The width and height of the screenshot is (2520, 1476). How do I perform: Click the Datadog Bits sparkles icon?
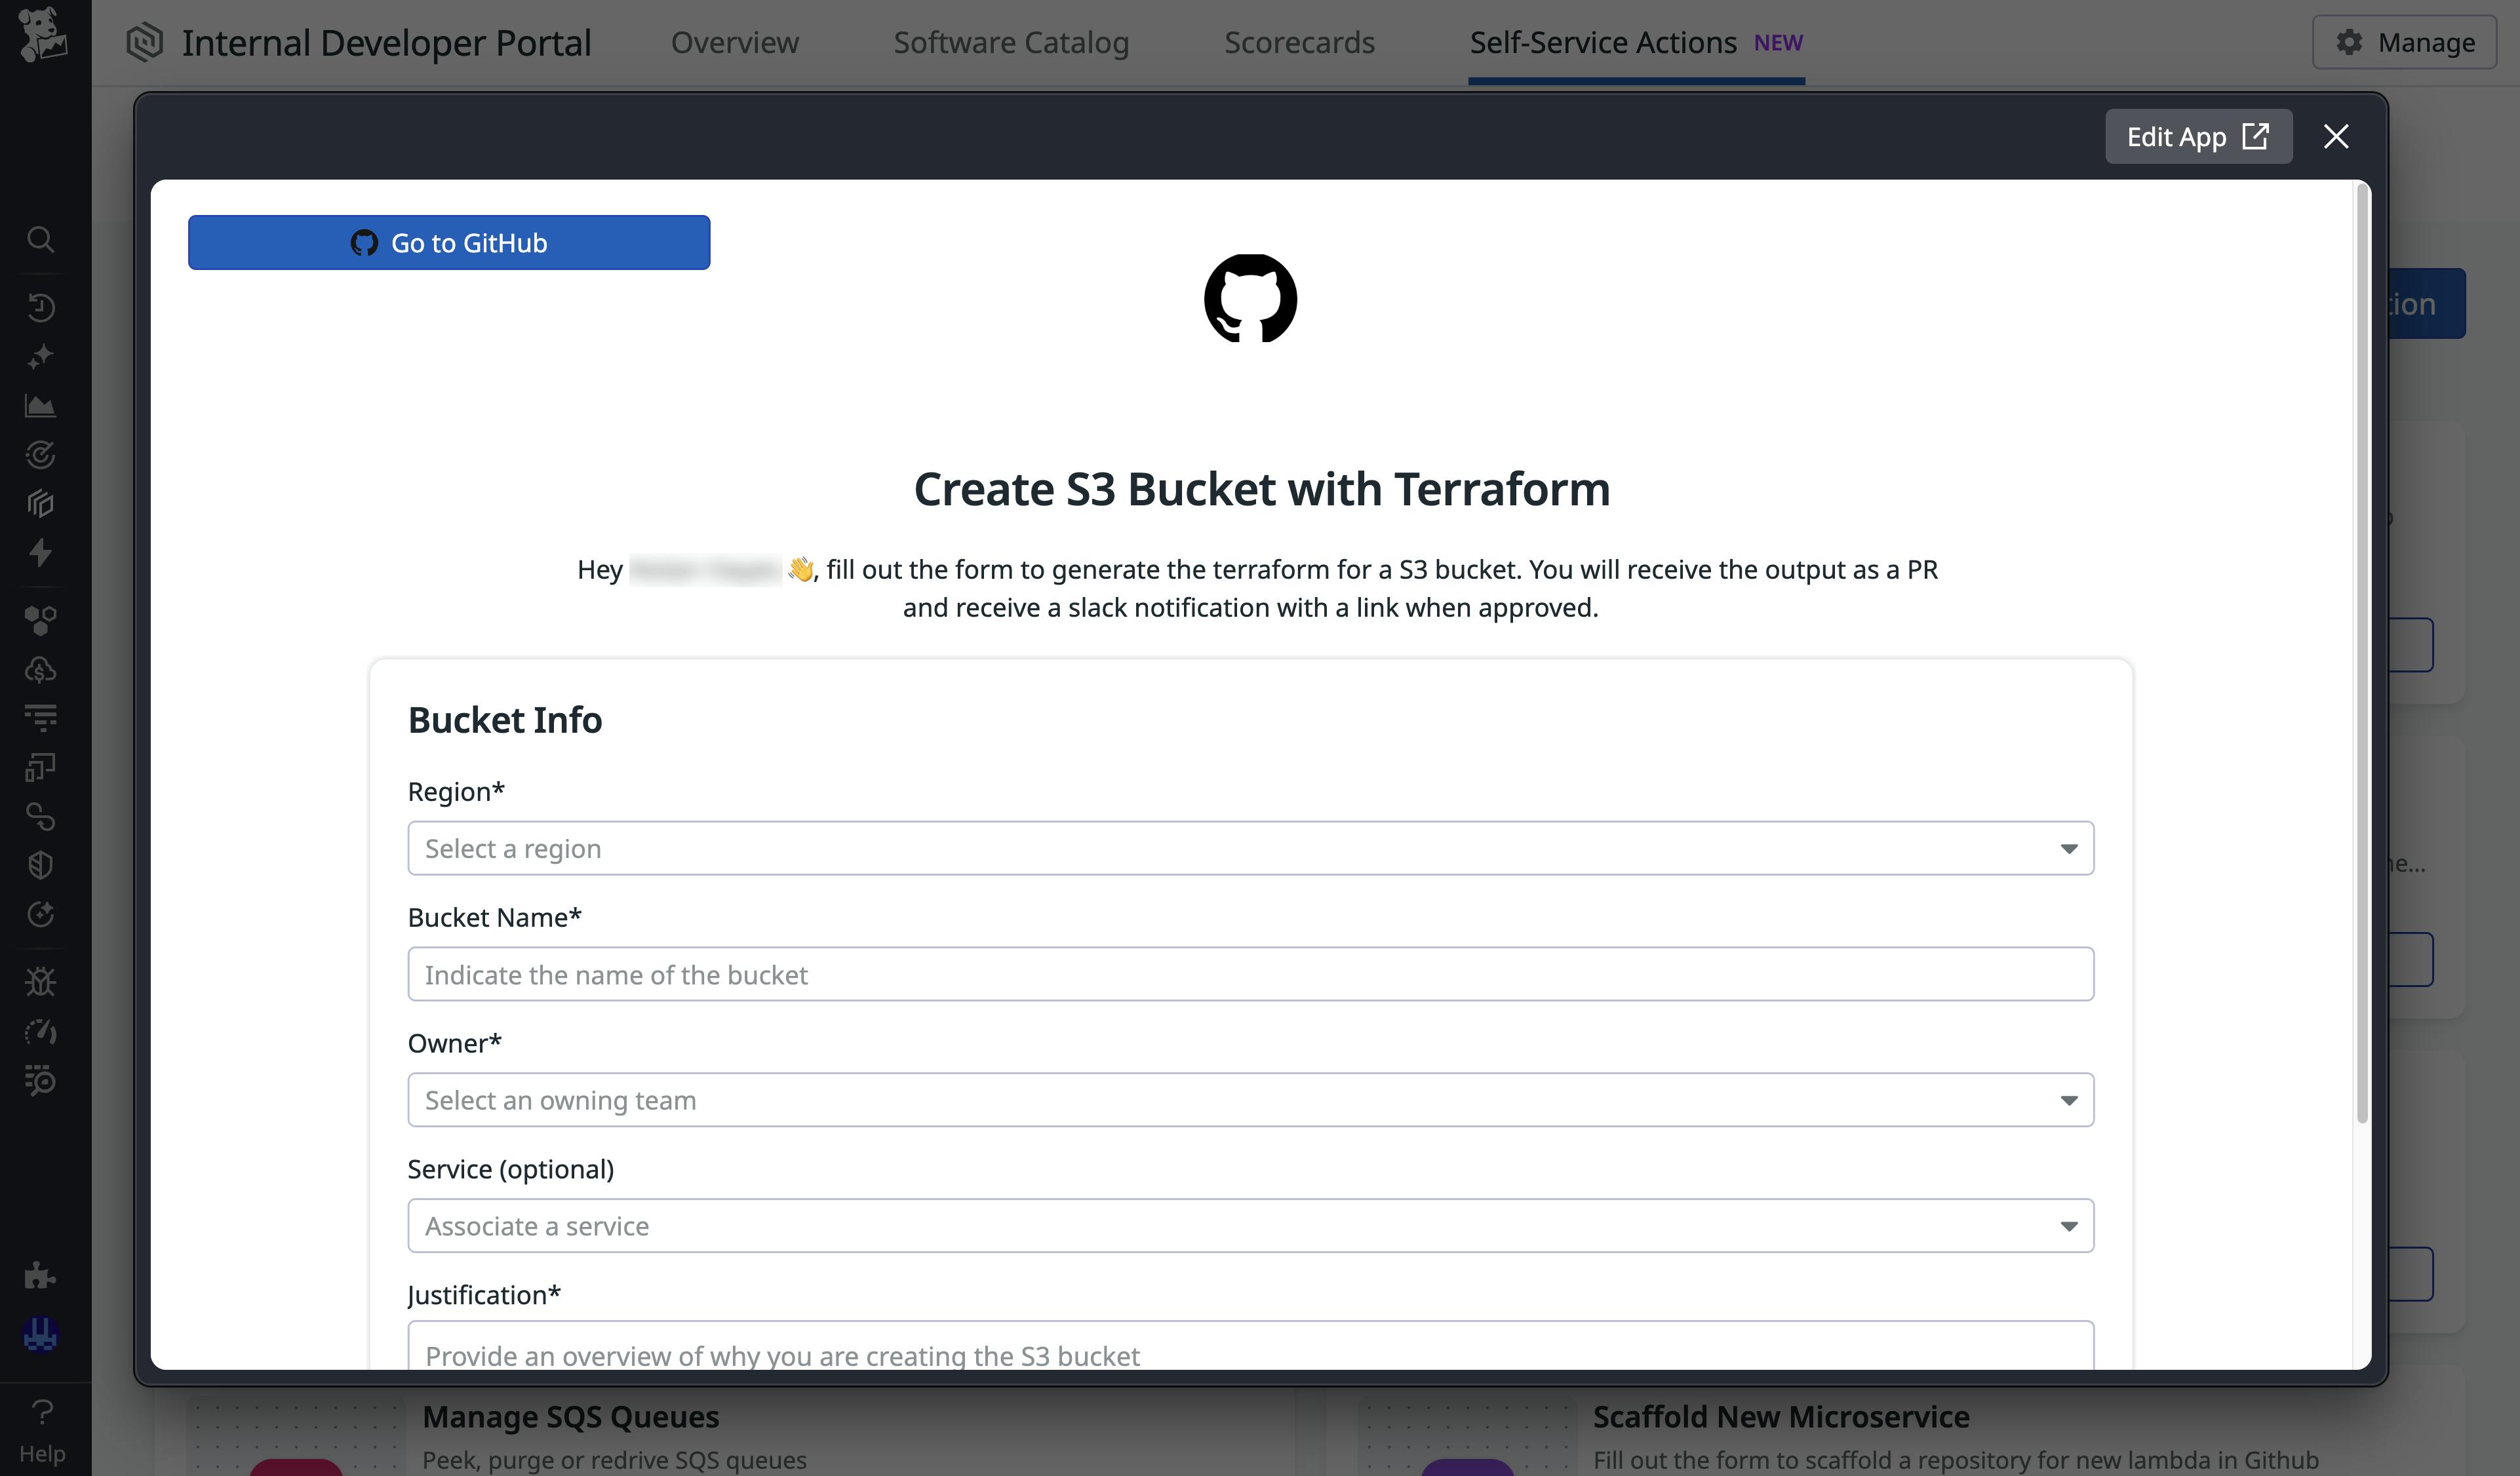click(41, 356)
